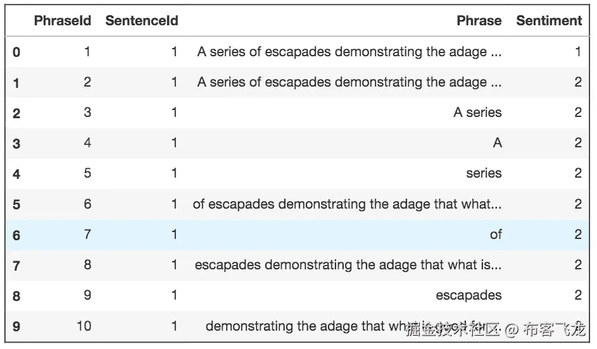597x349 pixels.
Task: Click the phrase cell 'of'
Action: pyautogui.click(x=496, y=235)
